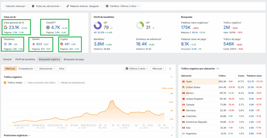Viewport: 267px width, 138px height.
Task: Click the info icon next to UR
Action: (150, 22)
